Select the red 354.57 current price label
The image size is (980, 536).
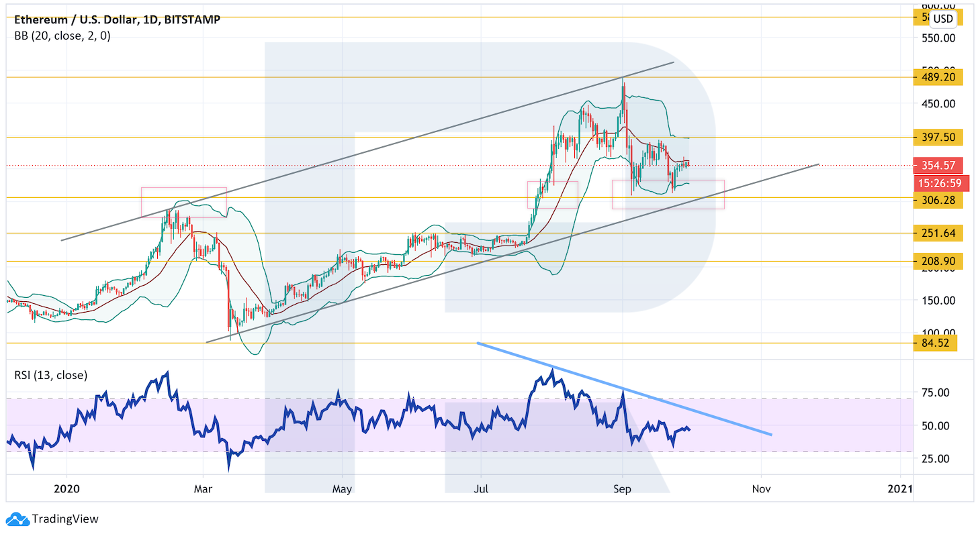(x=938, y=165)
